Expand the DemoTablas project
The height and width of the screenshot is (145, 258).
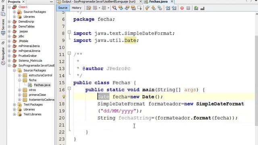pyautogui.click(x=9, y=27)
